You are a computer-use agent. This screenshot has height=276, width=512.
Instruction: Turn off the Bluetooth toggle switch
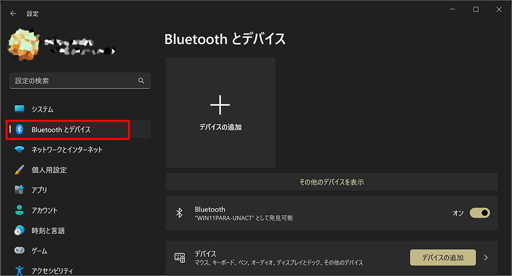click(x=480, y=213)
